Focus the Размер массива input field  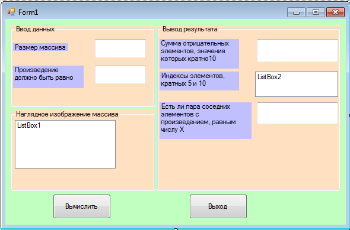pos(120,48)
